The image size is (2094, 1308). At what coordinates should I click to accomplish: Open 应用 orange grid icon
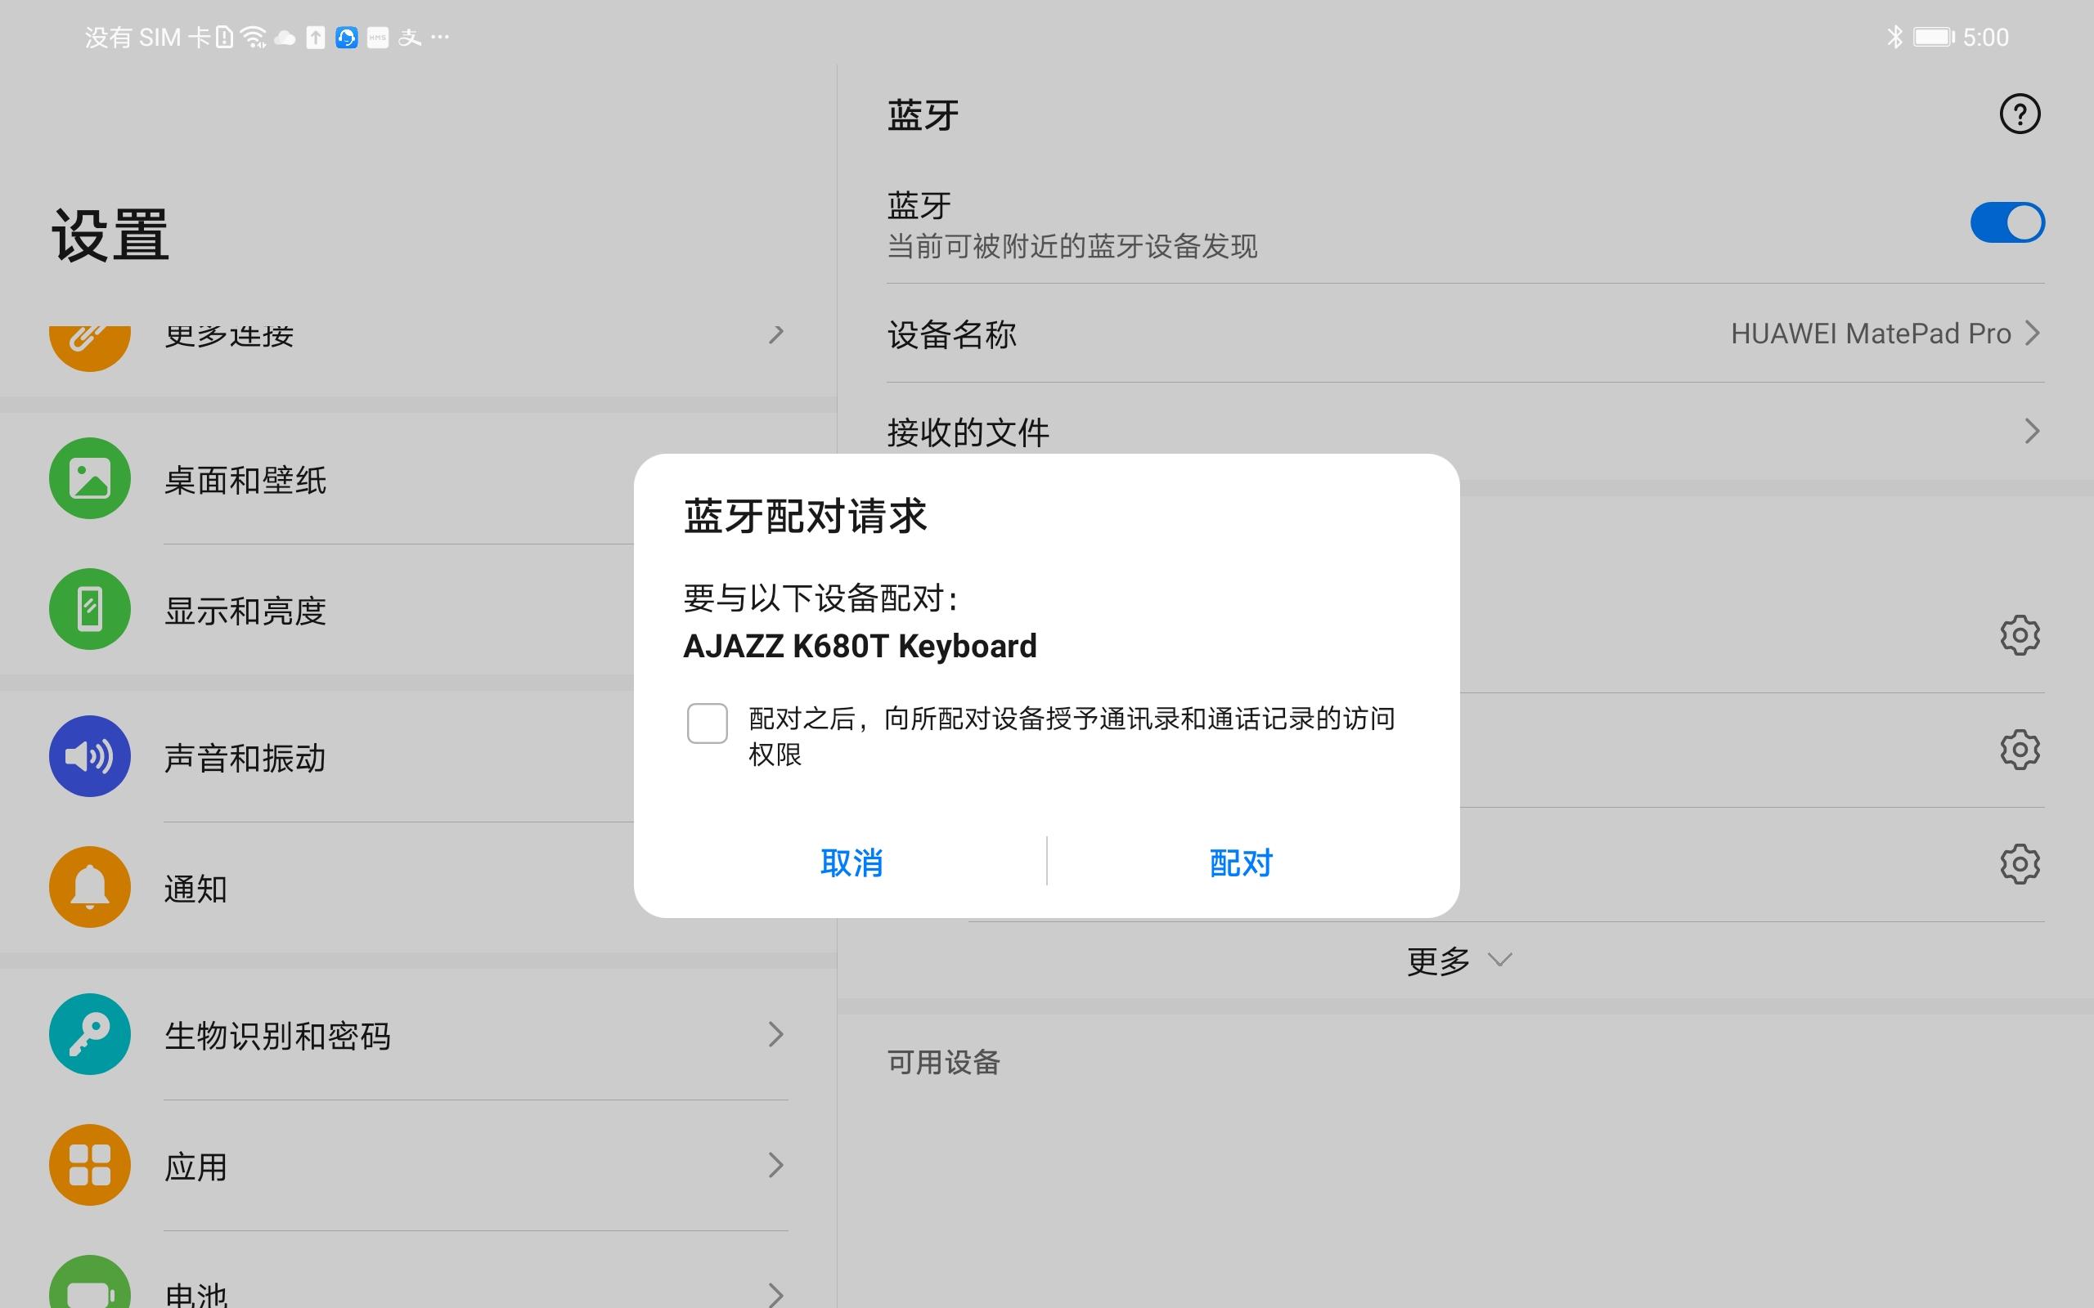point(90,1164)
